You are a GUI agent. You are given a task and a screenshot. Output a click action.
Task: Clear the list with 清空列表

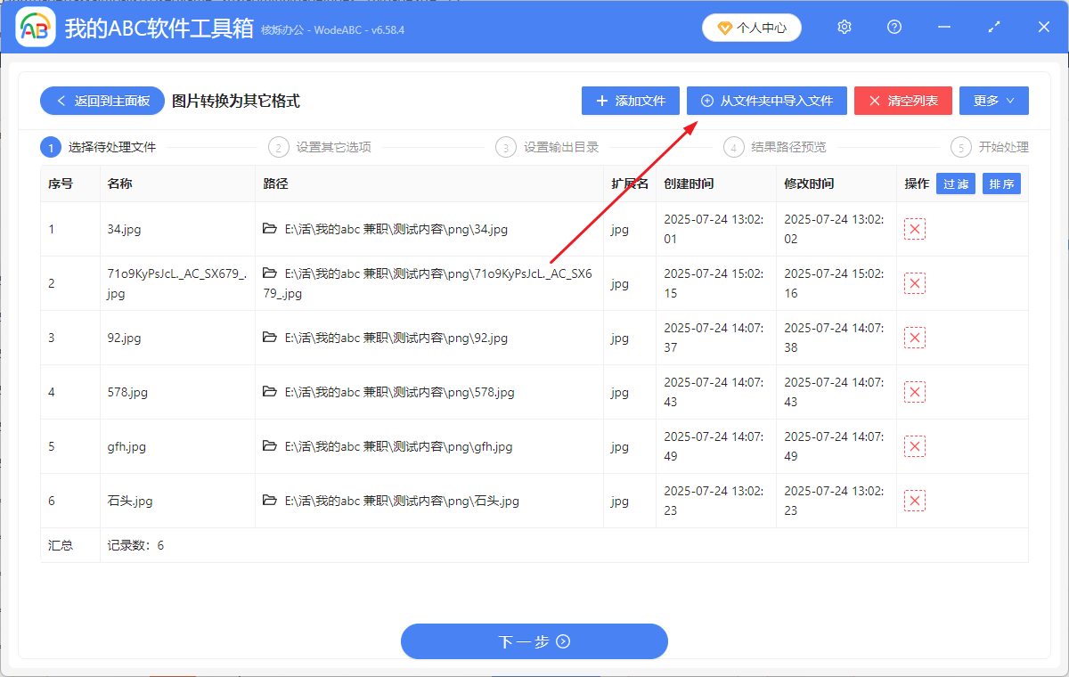902,101
